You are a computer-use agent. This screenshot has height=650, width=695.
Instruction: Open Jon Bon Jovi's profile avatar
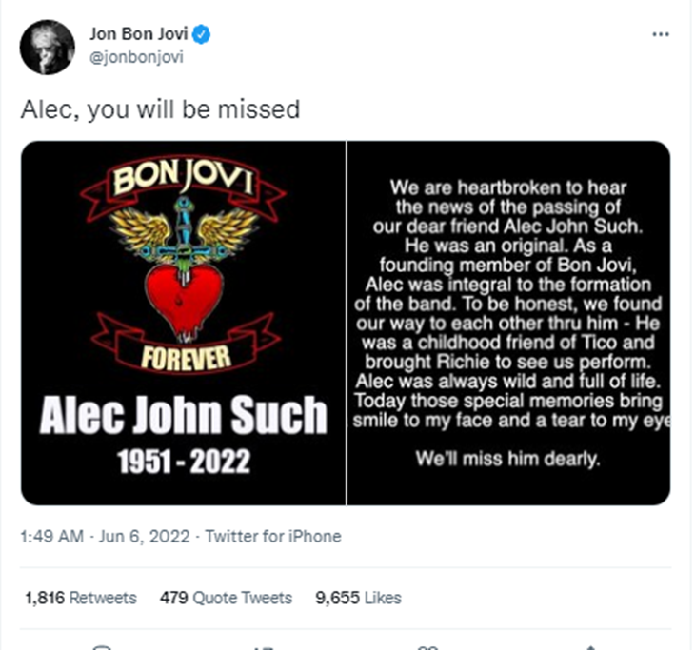click(x=46, y=47)
